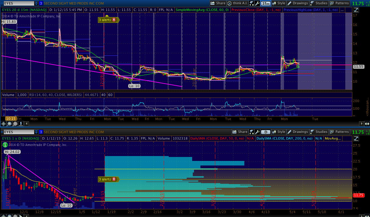Click the blue color-link 3 box of upper chart
370x217 pixels.
click(x=41, y=3)
